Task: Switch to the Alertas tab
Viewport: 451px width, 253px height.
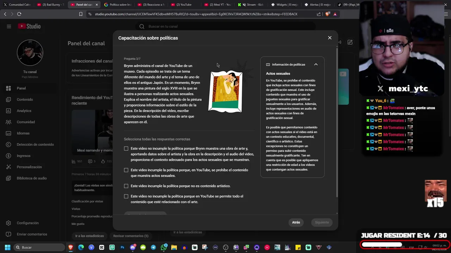Action: 318,5
